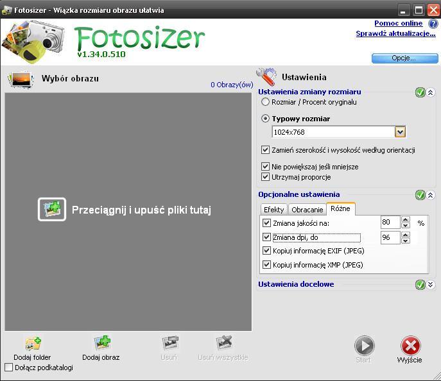The image size is (441, 381).
Task: Select Rozmiar / Procent oryginalu radio button
Action: [x=265, y=102]
